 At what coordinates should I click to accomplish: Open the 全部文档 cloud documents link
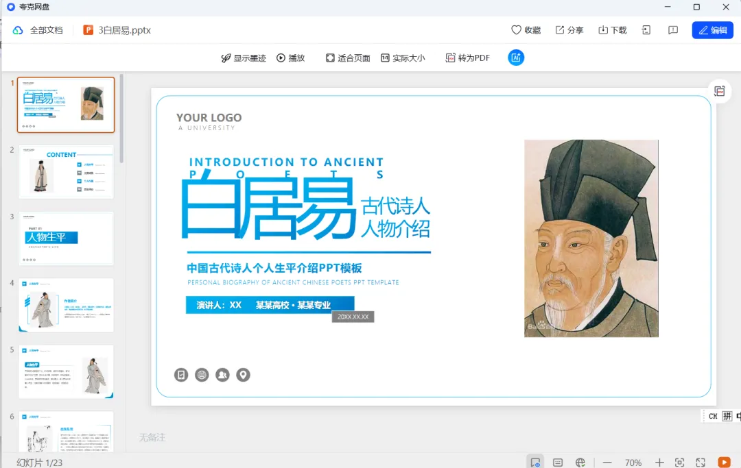click(x=46, y=30)
